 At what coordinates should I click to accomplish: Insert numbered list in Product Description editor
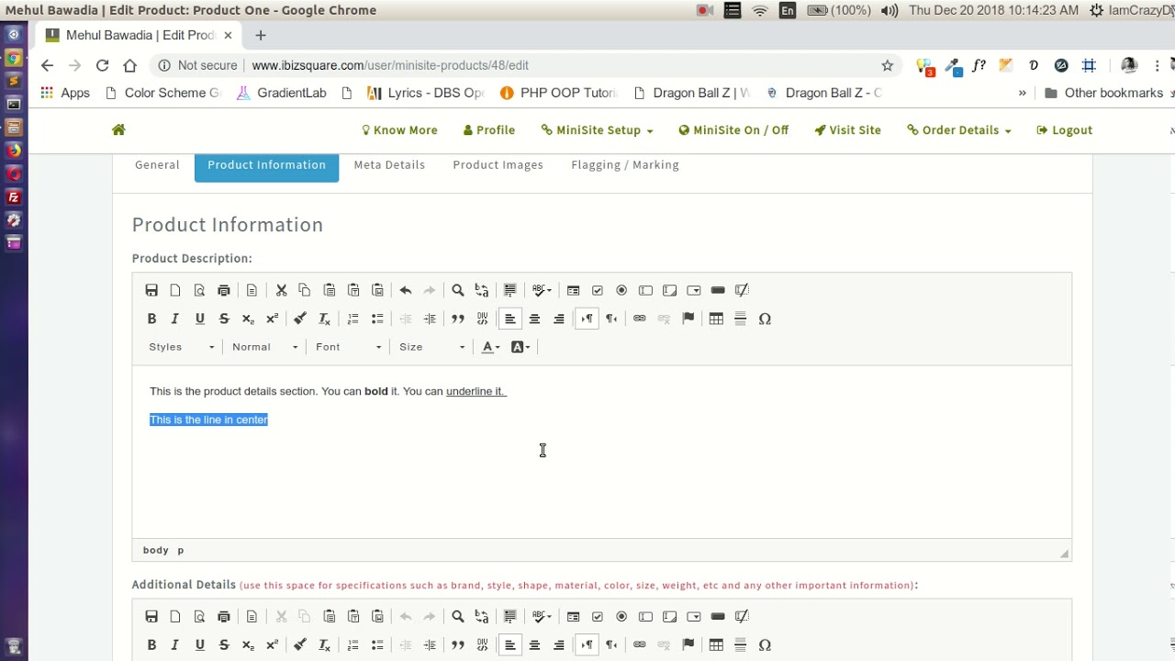[x=352, y=319]
